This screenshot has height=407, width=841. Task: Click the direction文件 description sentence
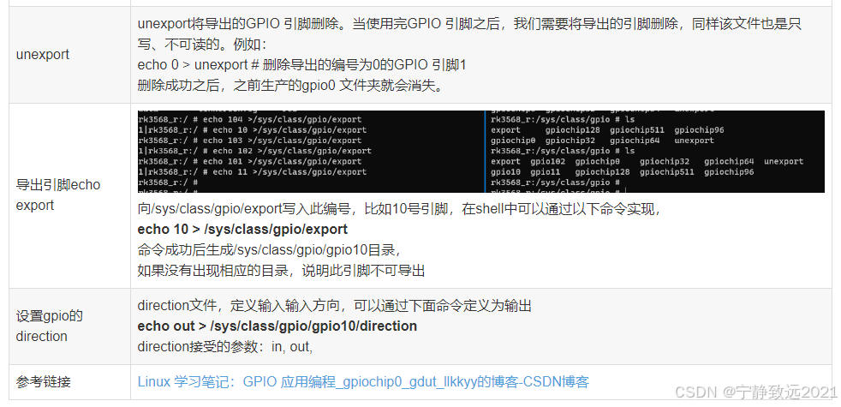334,306
